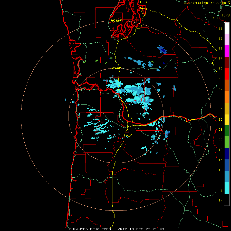Click the '21:03' timestamp

tap(159, 229)
